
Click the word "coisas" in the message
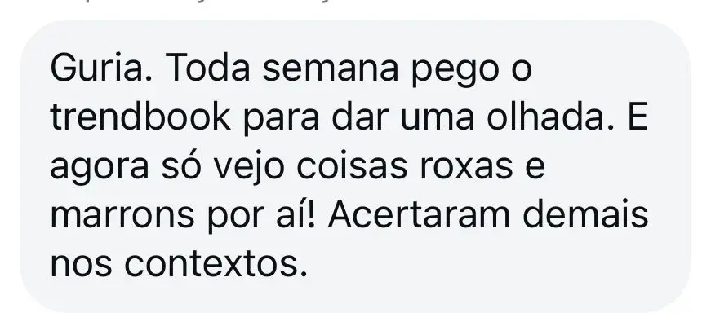tap(352, 165)
